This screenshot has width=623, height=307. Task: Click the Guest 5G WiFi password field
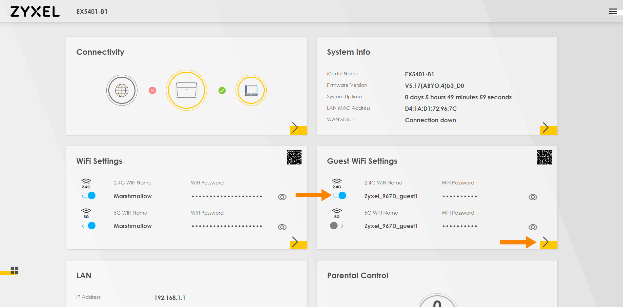460,226
